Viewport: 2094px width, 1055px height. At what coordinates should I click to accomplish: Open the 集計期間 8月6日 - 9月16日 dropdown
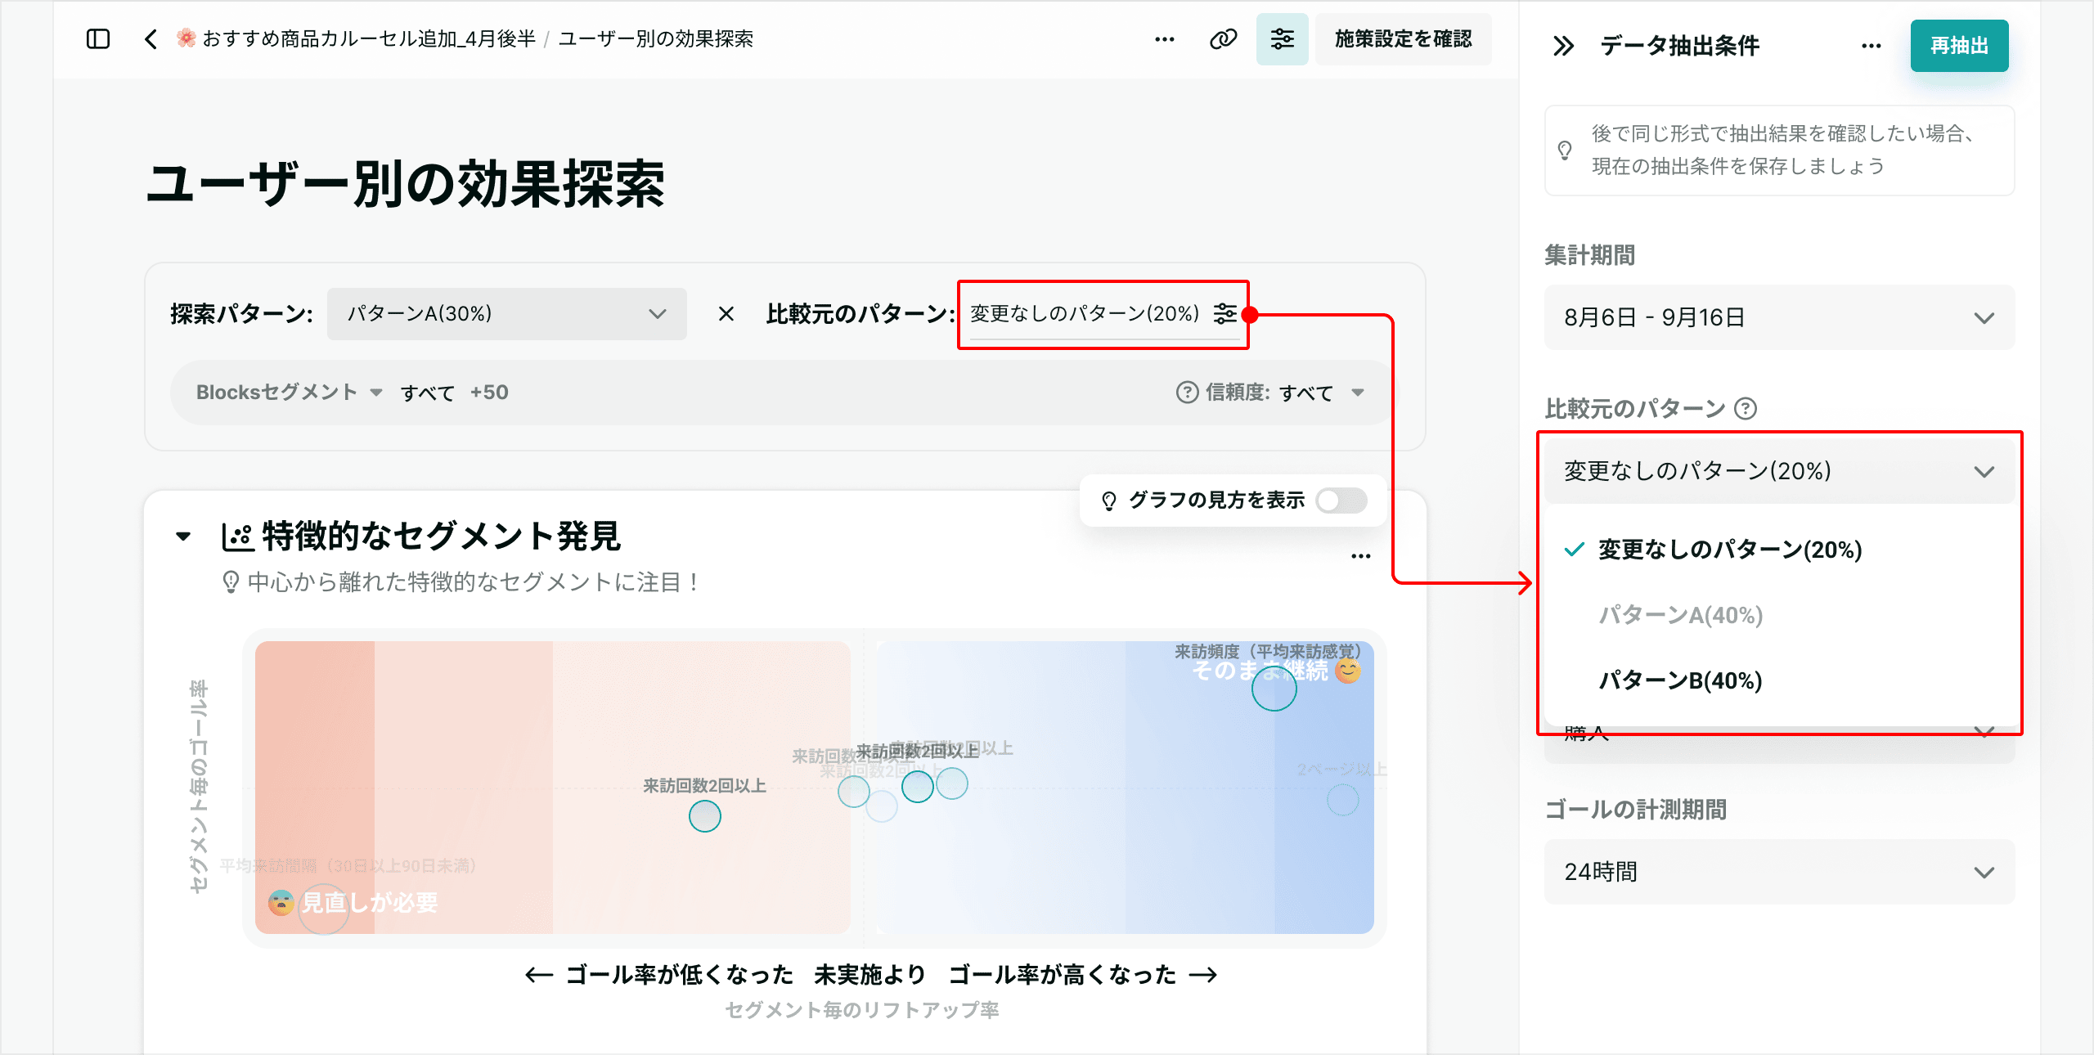pyautogui.click(x=1779, y=317)
